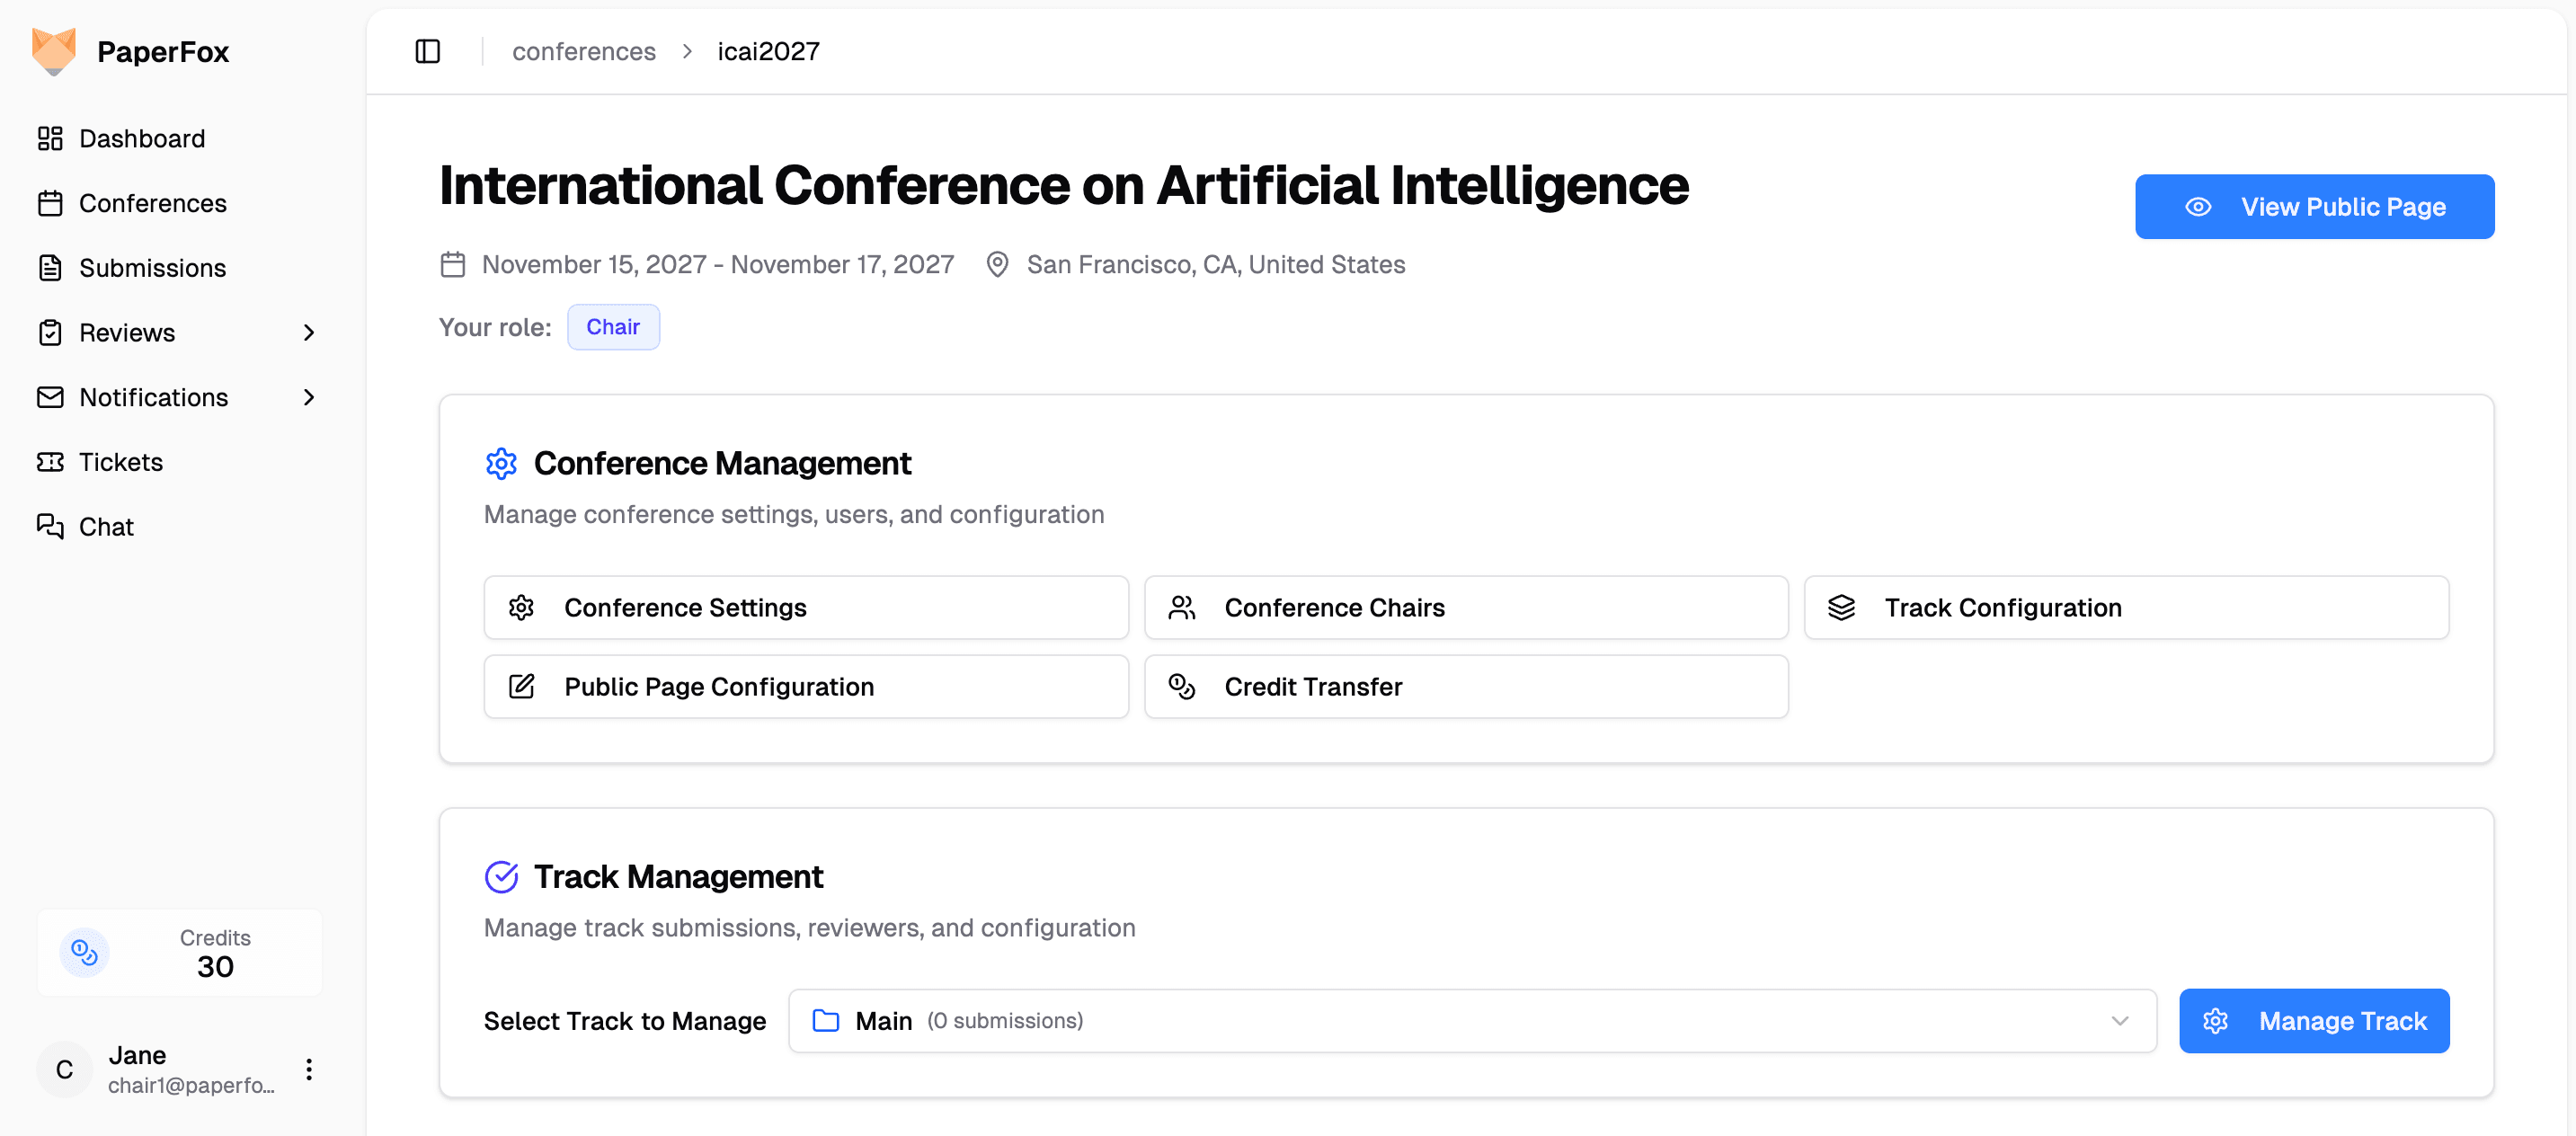Click the credits coin icon
This screenshot has width=2576, height=1136.
click(85, 952)
